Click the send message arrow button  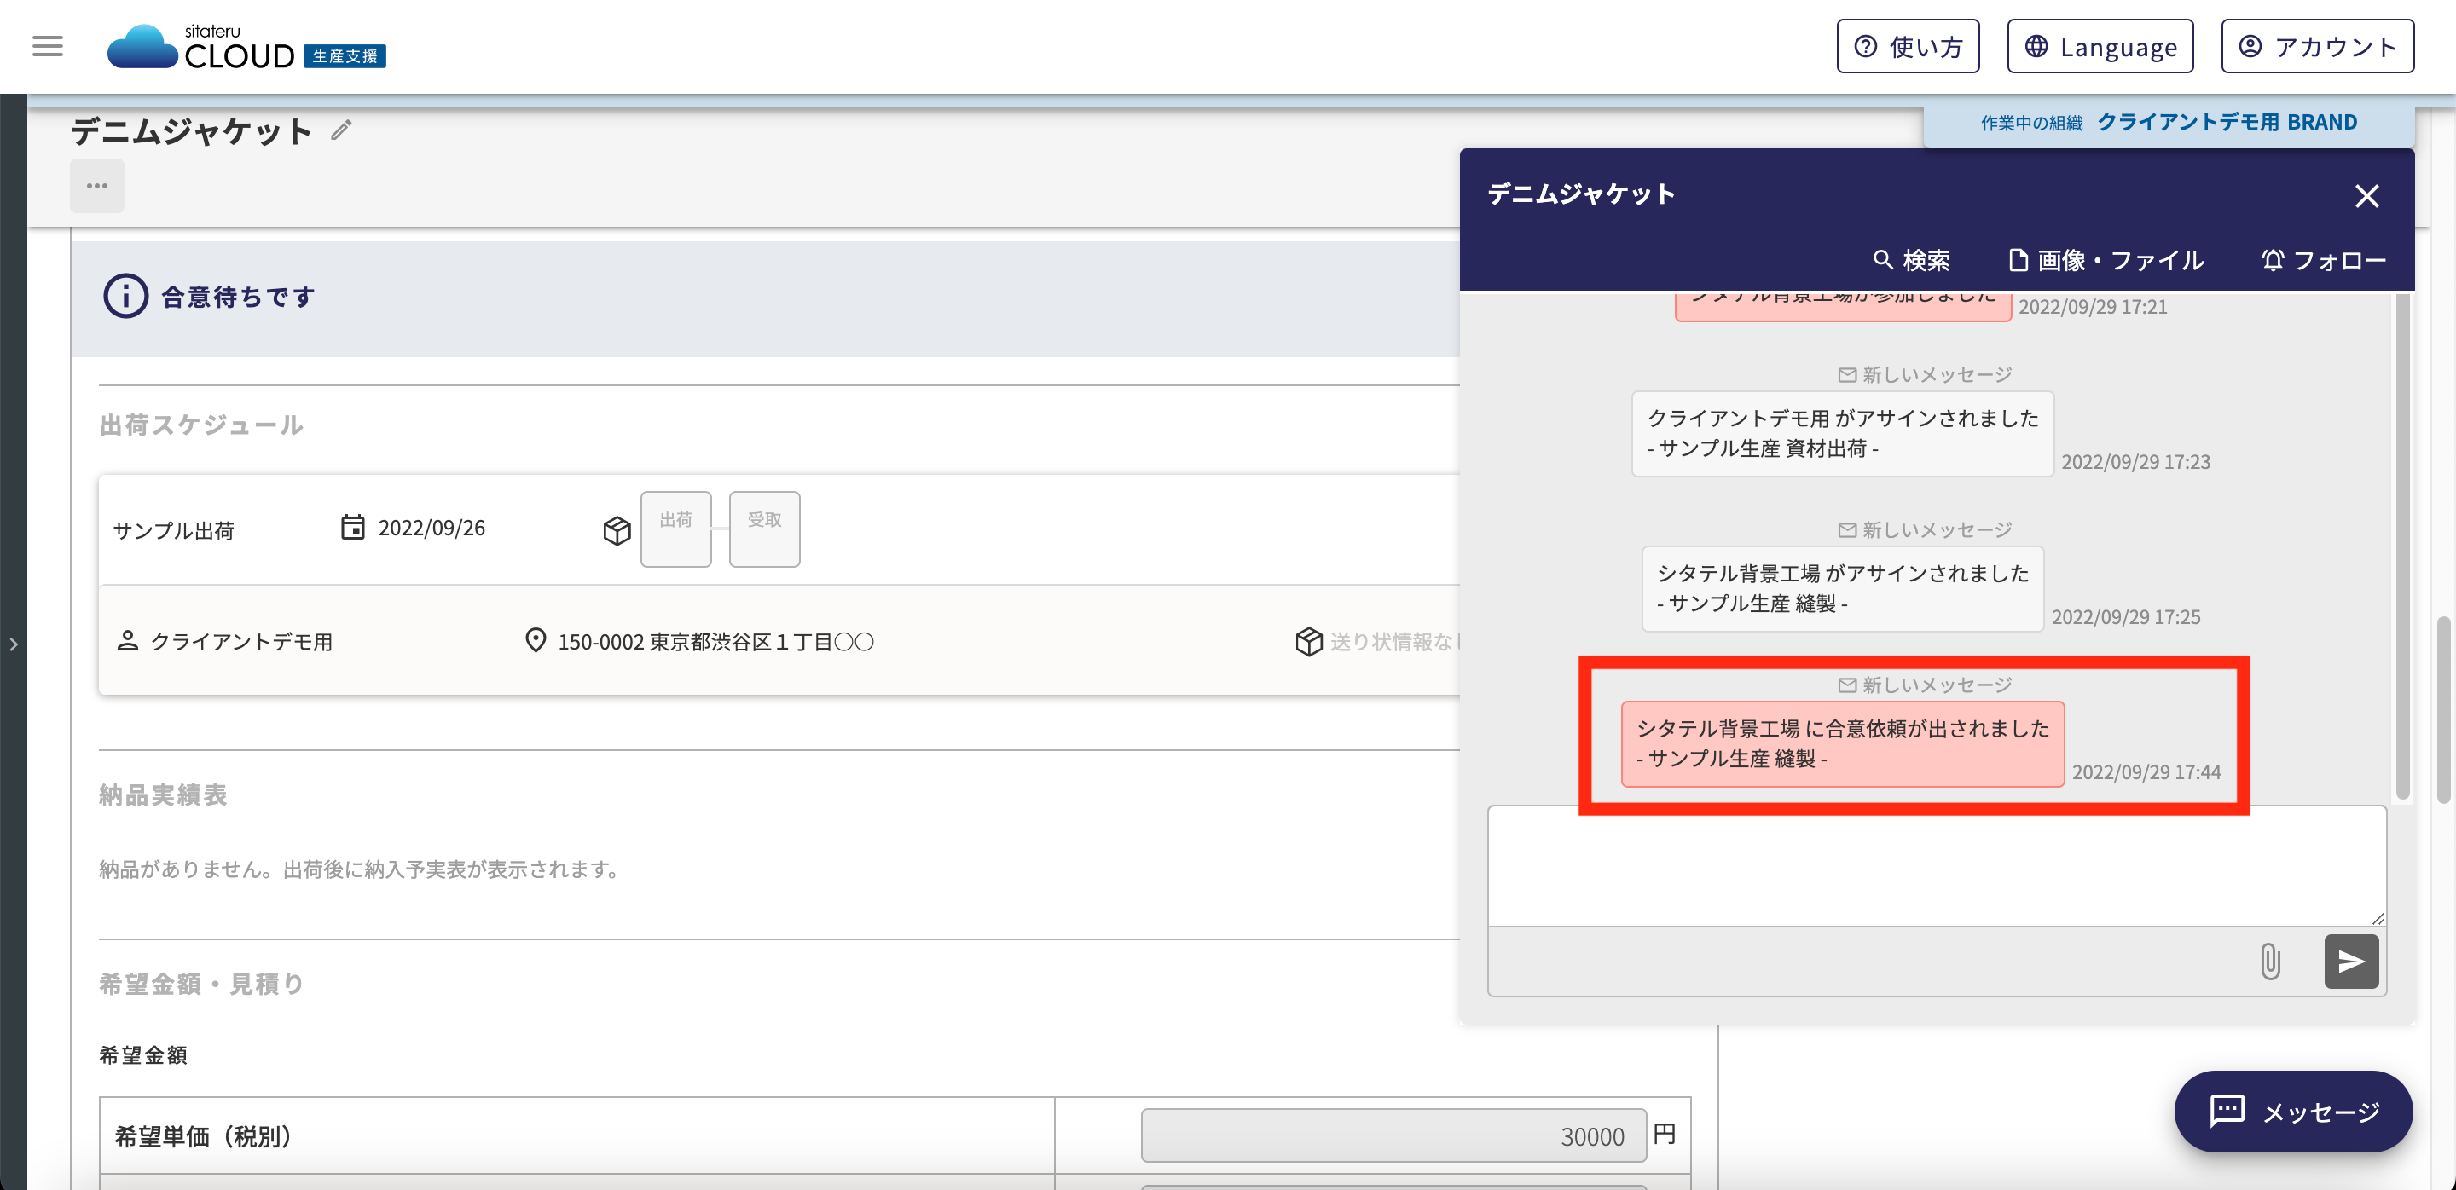pyautogui.click(x=2351, y=962)
